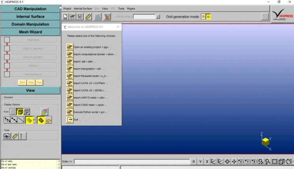This screenshot has width=294, height=169.
Task: Select the camera screenshot tool
Action: pos(7,136)
